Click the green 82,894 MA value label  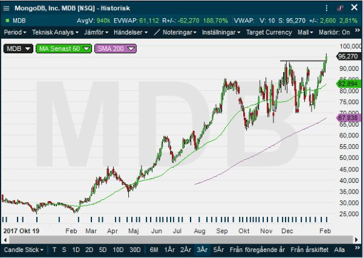click(x=348, y=84)
